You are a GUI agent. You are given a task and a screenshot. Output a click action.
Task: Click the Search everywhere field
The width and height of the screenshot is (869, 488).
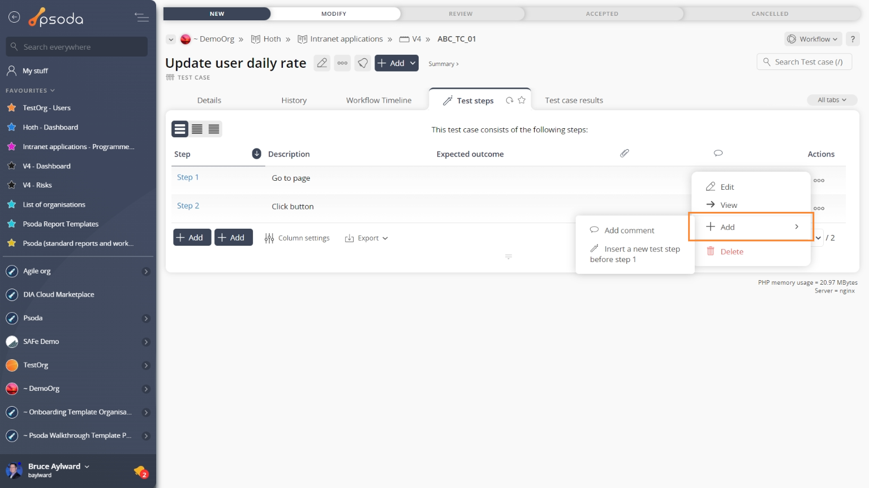click(77, 47)
